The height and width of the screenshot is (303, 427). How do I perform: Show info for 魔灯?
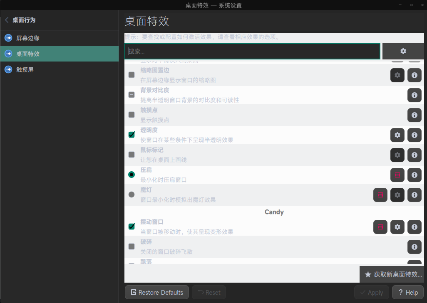click(x=414, y=195)
